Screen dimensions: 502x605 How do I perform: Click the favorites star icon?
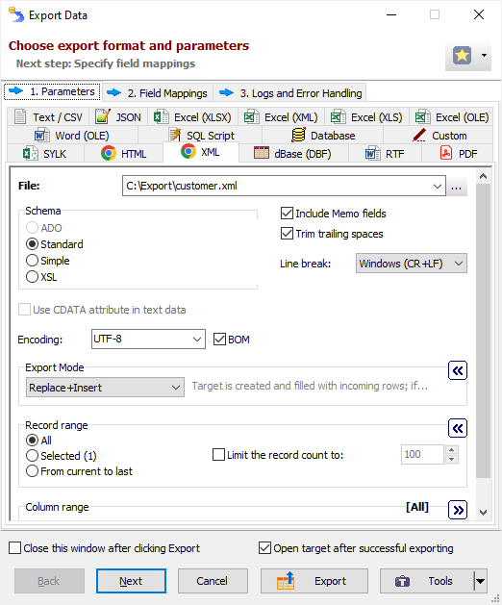(x=462, y=56)
